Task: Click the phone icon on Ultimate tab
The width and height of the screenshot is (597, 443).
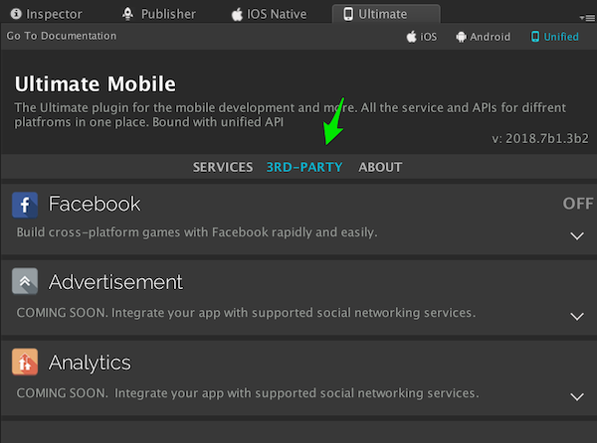Action: point(348,14)
